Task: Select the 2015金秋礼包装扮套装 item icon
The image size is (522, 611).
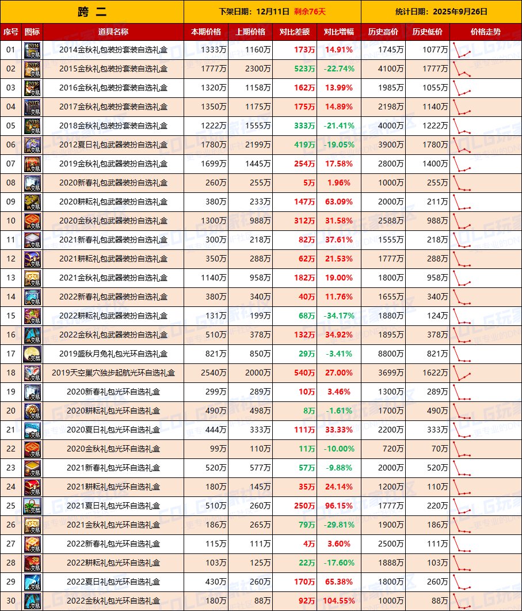Action: (x=32, y=69)
